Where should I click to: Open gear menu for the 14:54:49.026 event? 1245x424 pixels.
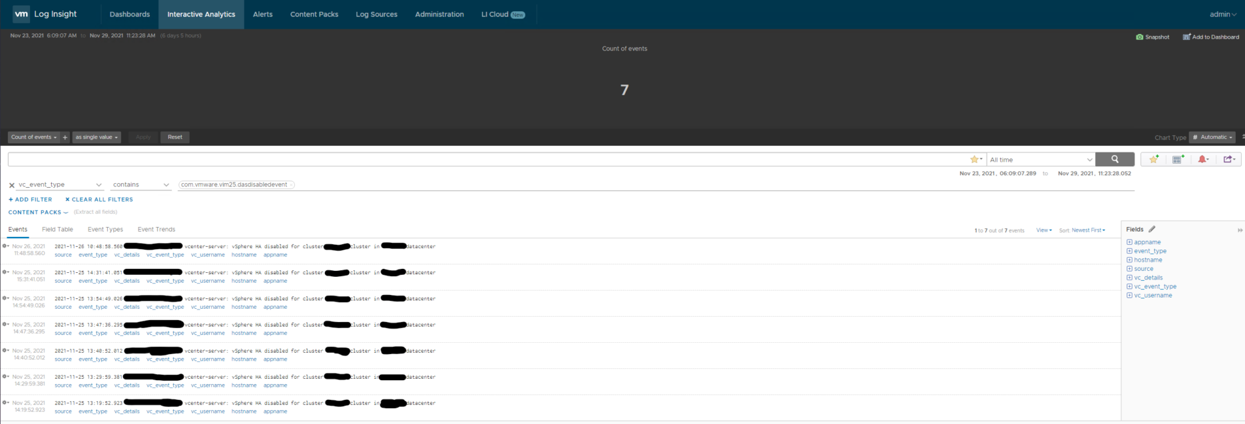(5, 298)
